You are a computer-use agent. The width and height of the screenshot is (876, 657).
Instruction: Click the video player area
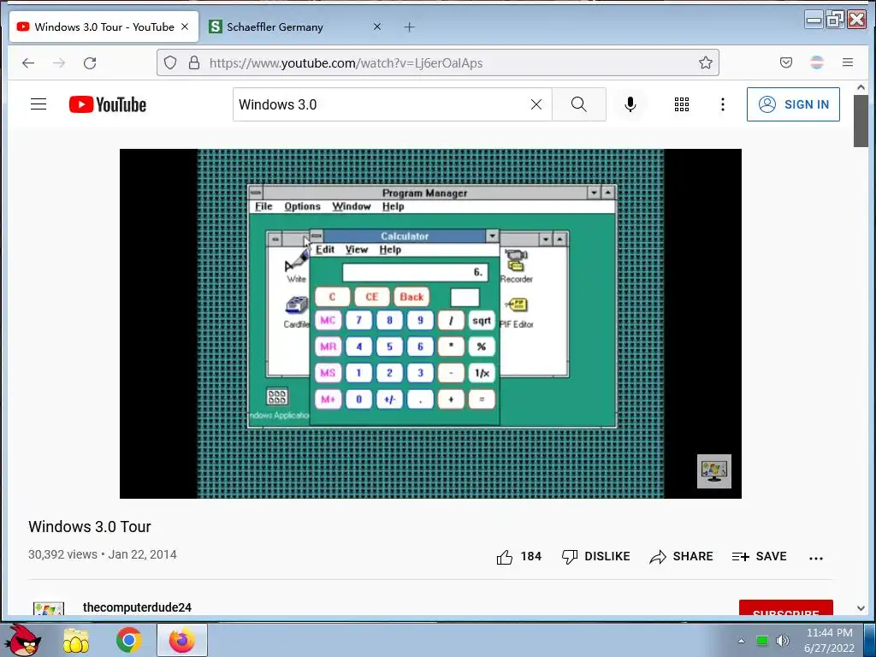tap(430, 323)
